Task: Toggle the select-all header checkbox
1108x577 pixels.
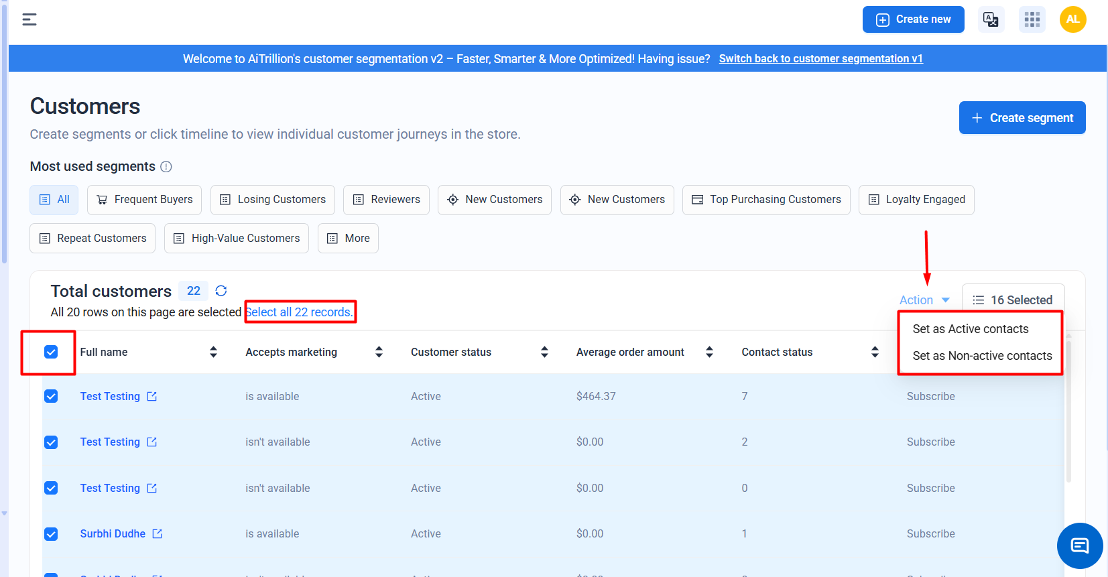Action: click(x=51, y=352)
